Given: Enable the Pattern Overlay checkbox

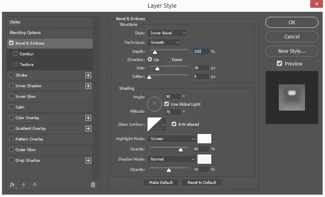Looking at the screenshot, I should coord(11,139).
